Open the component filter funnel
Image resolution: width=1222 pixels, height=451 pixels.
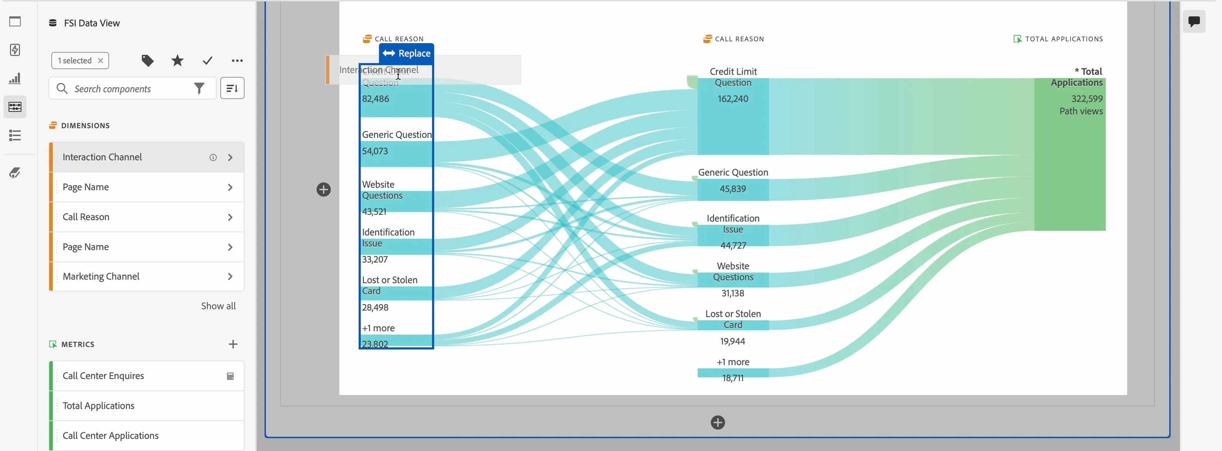[x=200, y=88]
